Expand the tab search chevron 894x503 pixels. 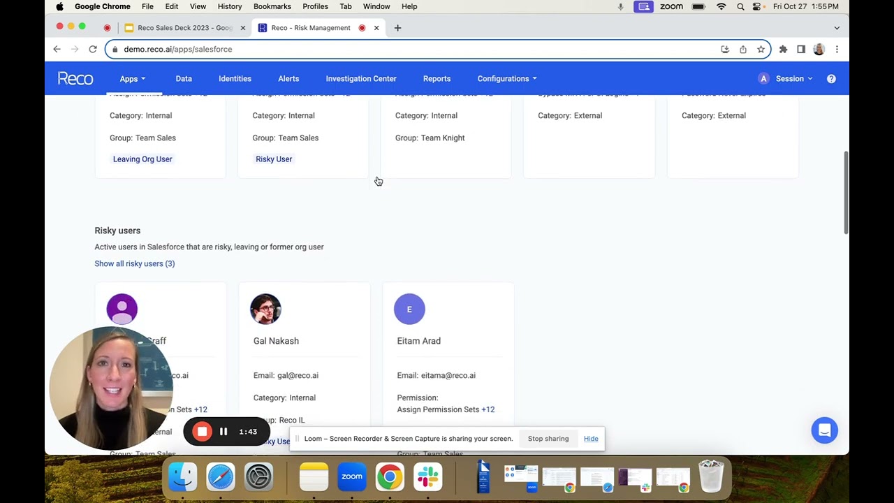pos(837,28)
